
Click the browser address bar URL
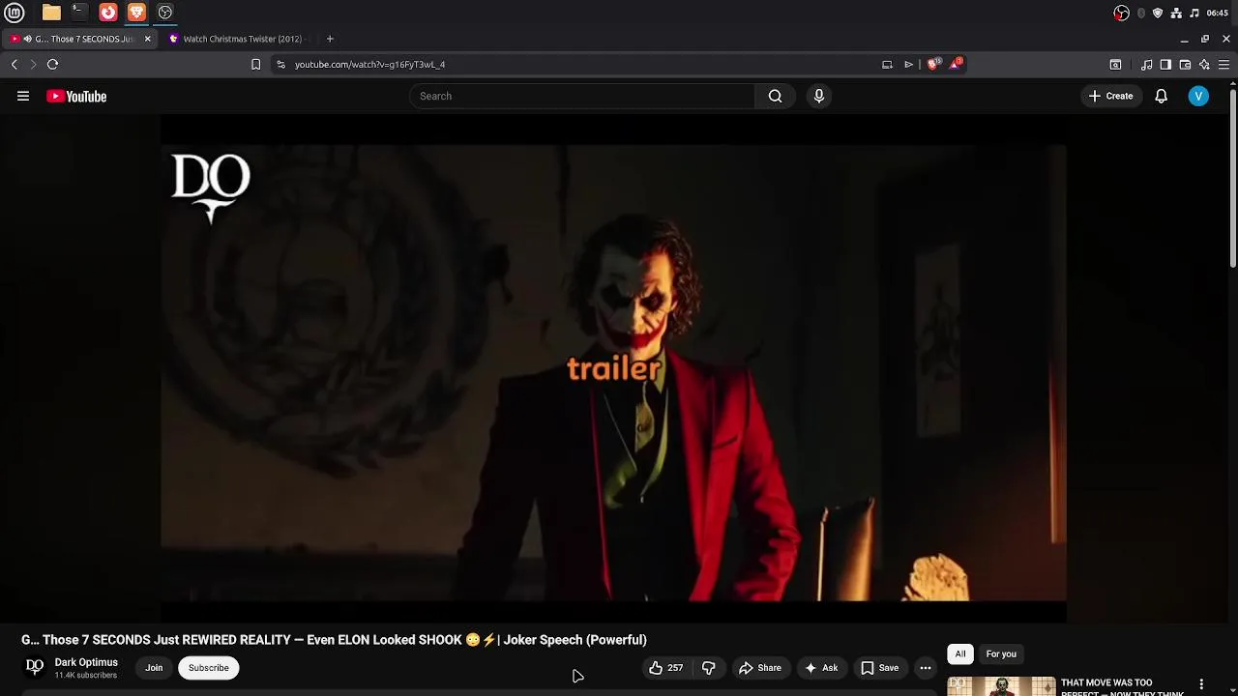[369, 64]
